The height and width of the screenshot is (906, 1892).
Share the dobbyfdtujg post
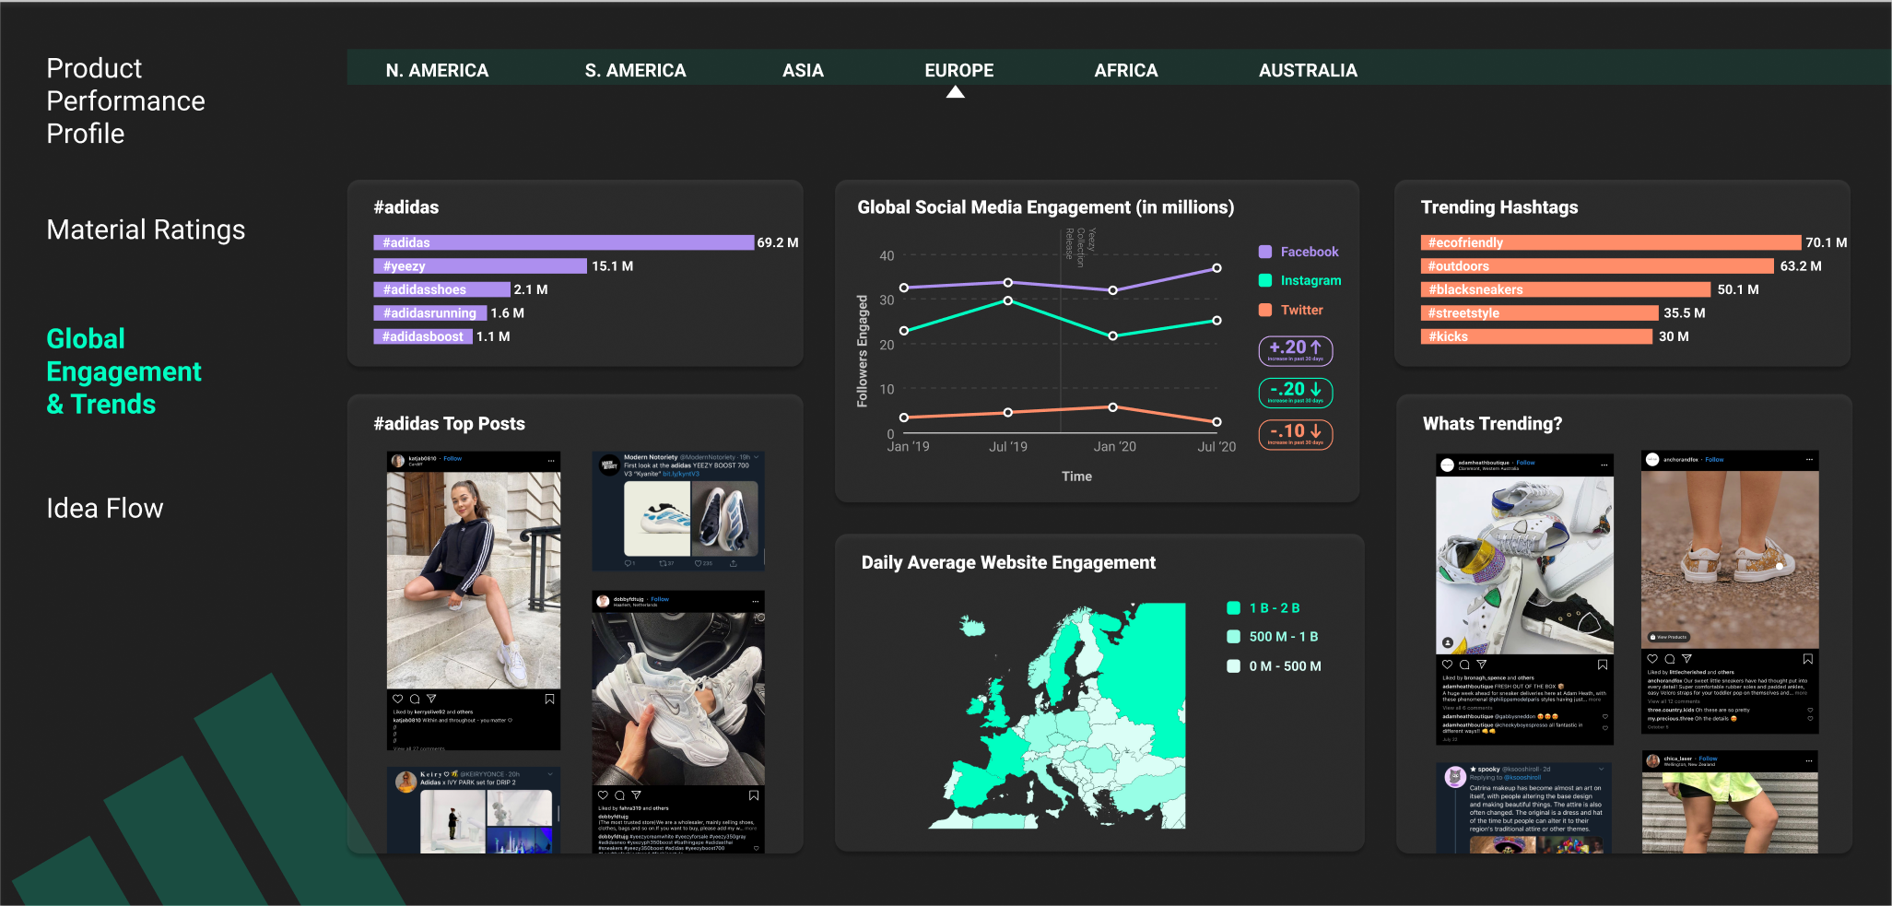tap(636, 794)
